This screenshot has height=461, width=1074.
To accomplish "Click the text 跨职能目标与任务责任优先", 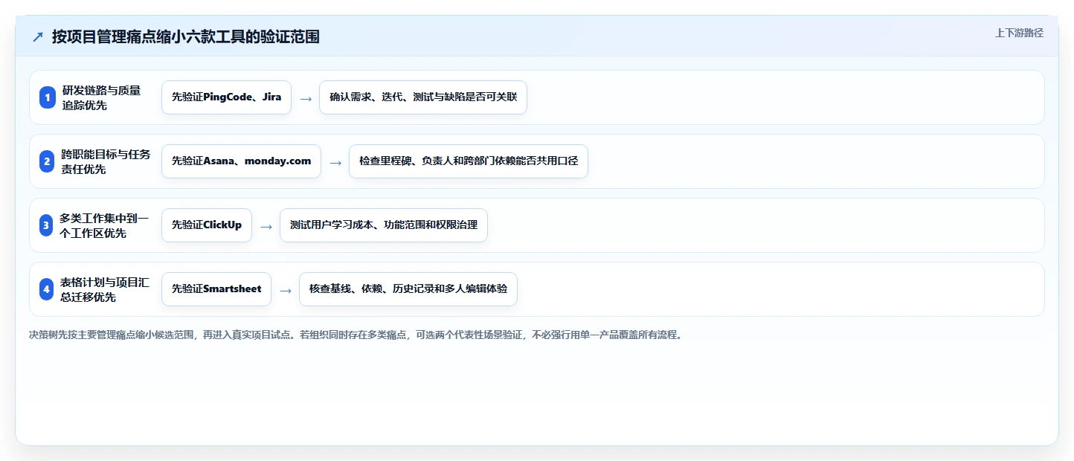I will (x=106, y=161).
